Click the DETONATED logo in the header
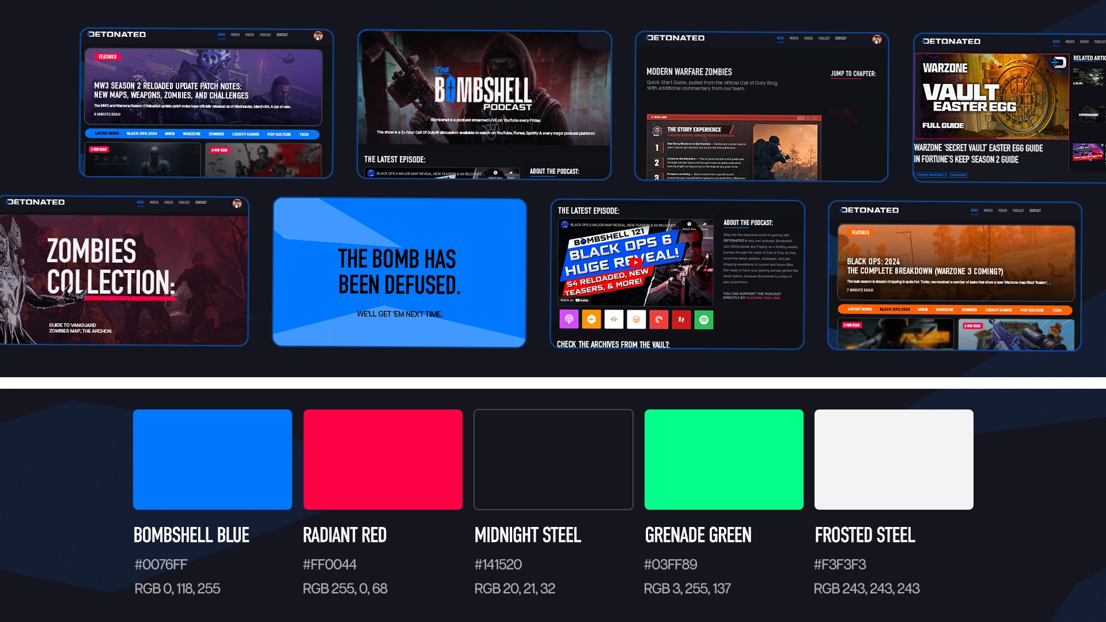This screenshot has height=622, width=1106. [116, 35]
